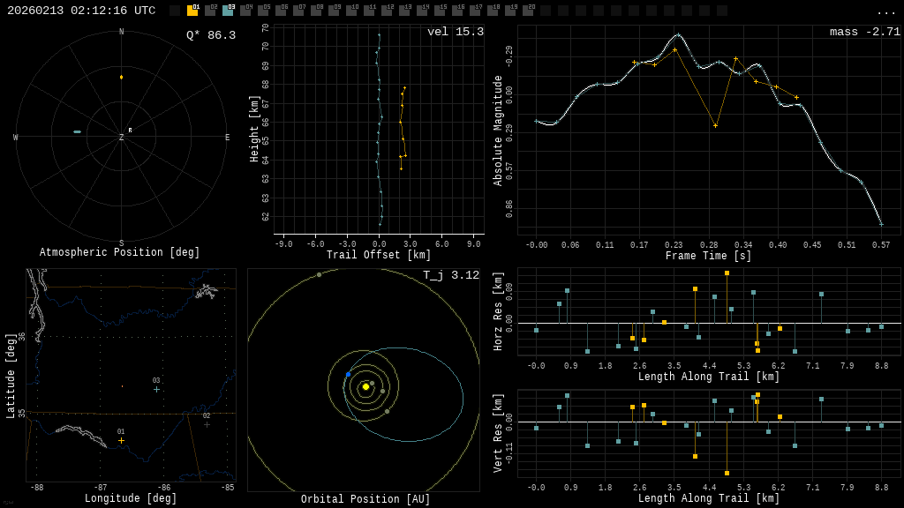Select station 20 box in top strip
904x508 pixels.
528,11
